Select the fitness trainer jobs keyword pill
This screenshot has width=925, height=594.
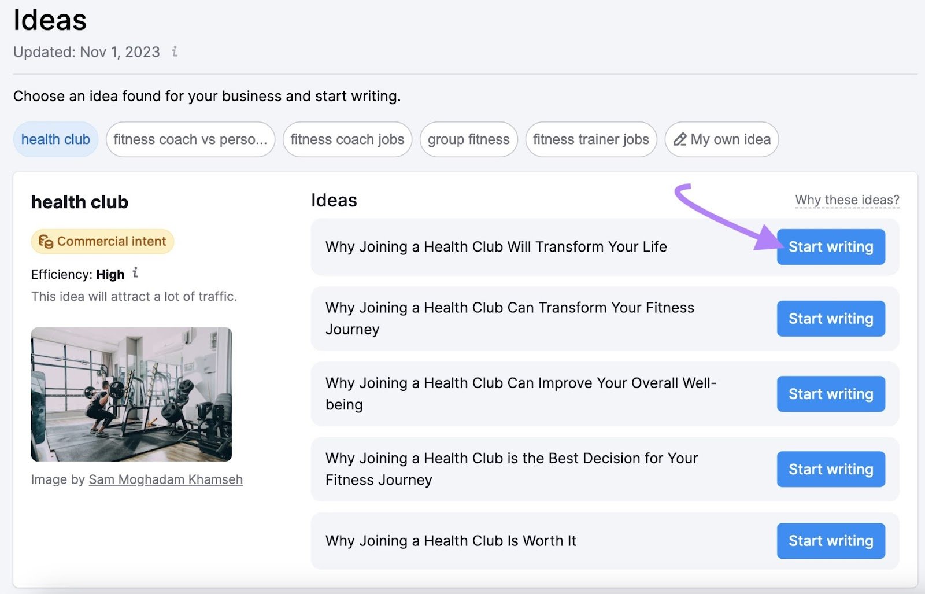[x=590, y=139]
